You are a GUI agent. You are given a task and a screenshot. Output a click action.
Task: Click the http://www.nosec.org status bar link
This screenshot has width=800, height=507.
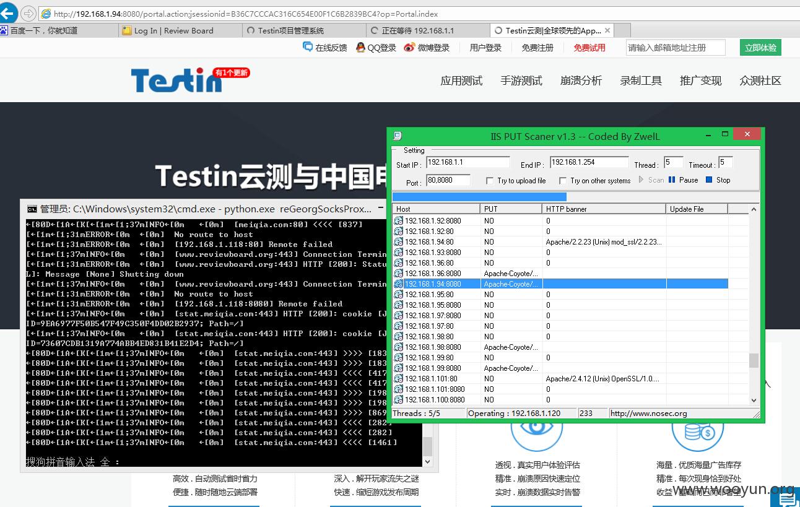(648, 414)
